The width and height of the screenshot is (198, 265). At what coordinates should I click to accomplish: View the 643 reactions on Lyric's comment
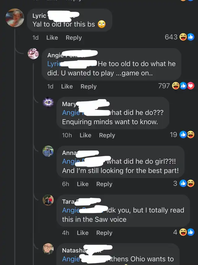pyautogui.click(x=179, y=37)
